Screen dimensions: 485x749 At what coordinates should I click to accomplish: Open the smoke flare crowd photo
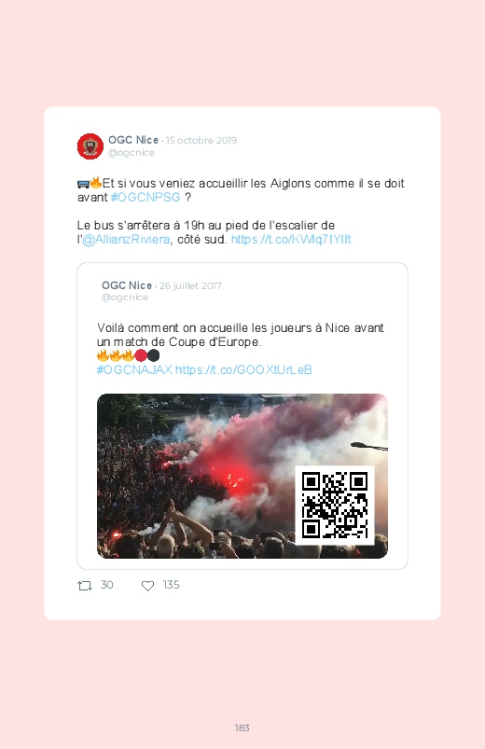242,476
